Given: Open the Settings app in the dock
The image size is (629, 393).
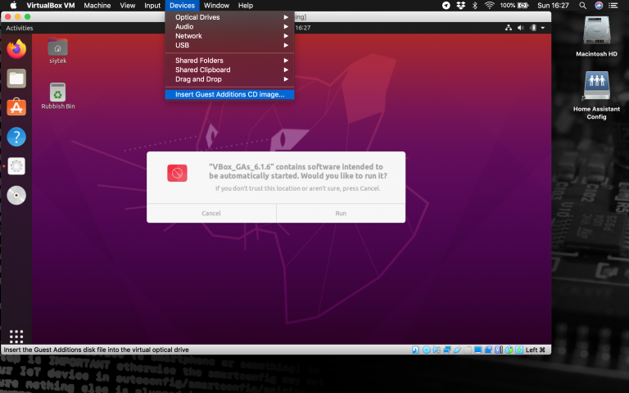Looking at the screenshot, I should 16,166.
